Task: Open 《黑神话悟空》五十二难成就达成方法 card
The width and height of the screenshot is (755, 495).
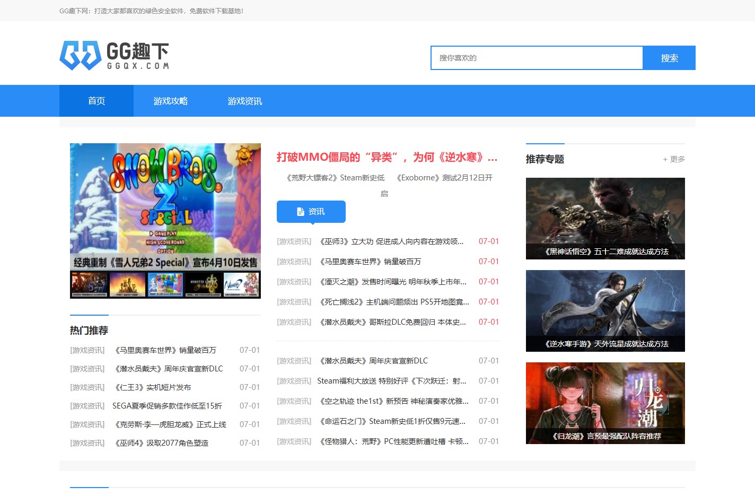Action: click(x=605, y=219)
